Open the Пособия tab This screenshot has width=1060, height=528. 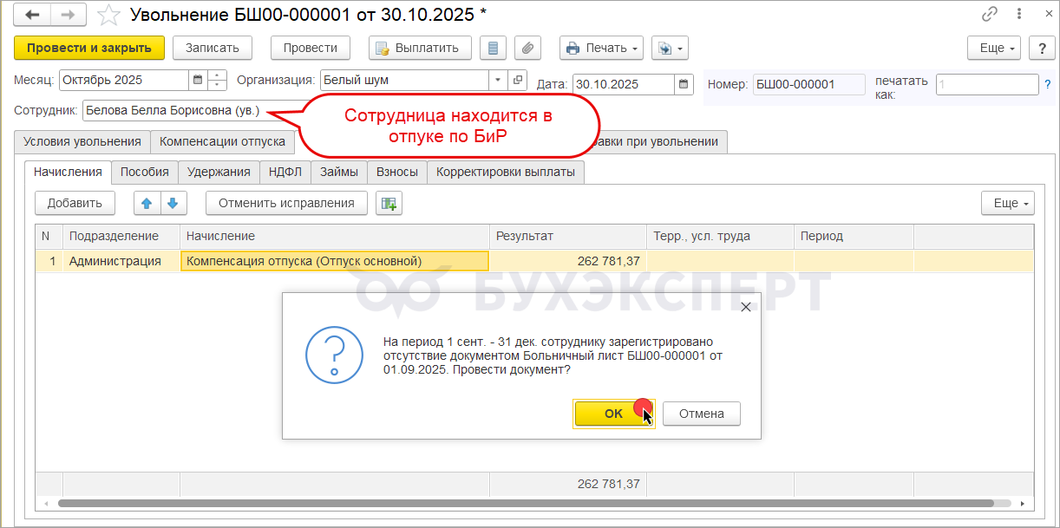click(x=145, y=172)
